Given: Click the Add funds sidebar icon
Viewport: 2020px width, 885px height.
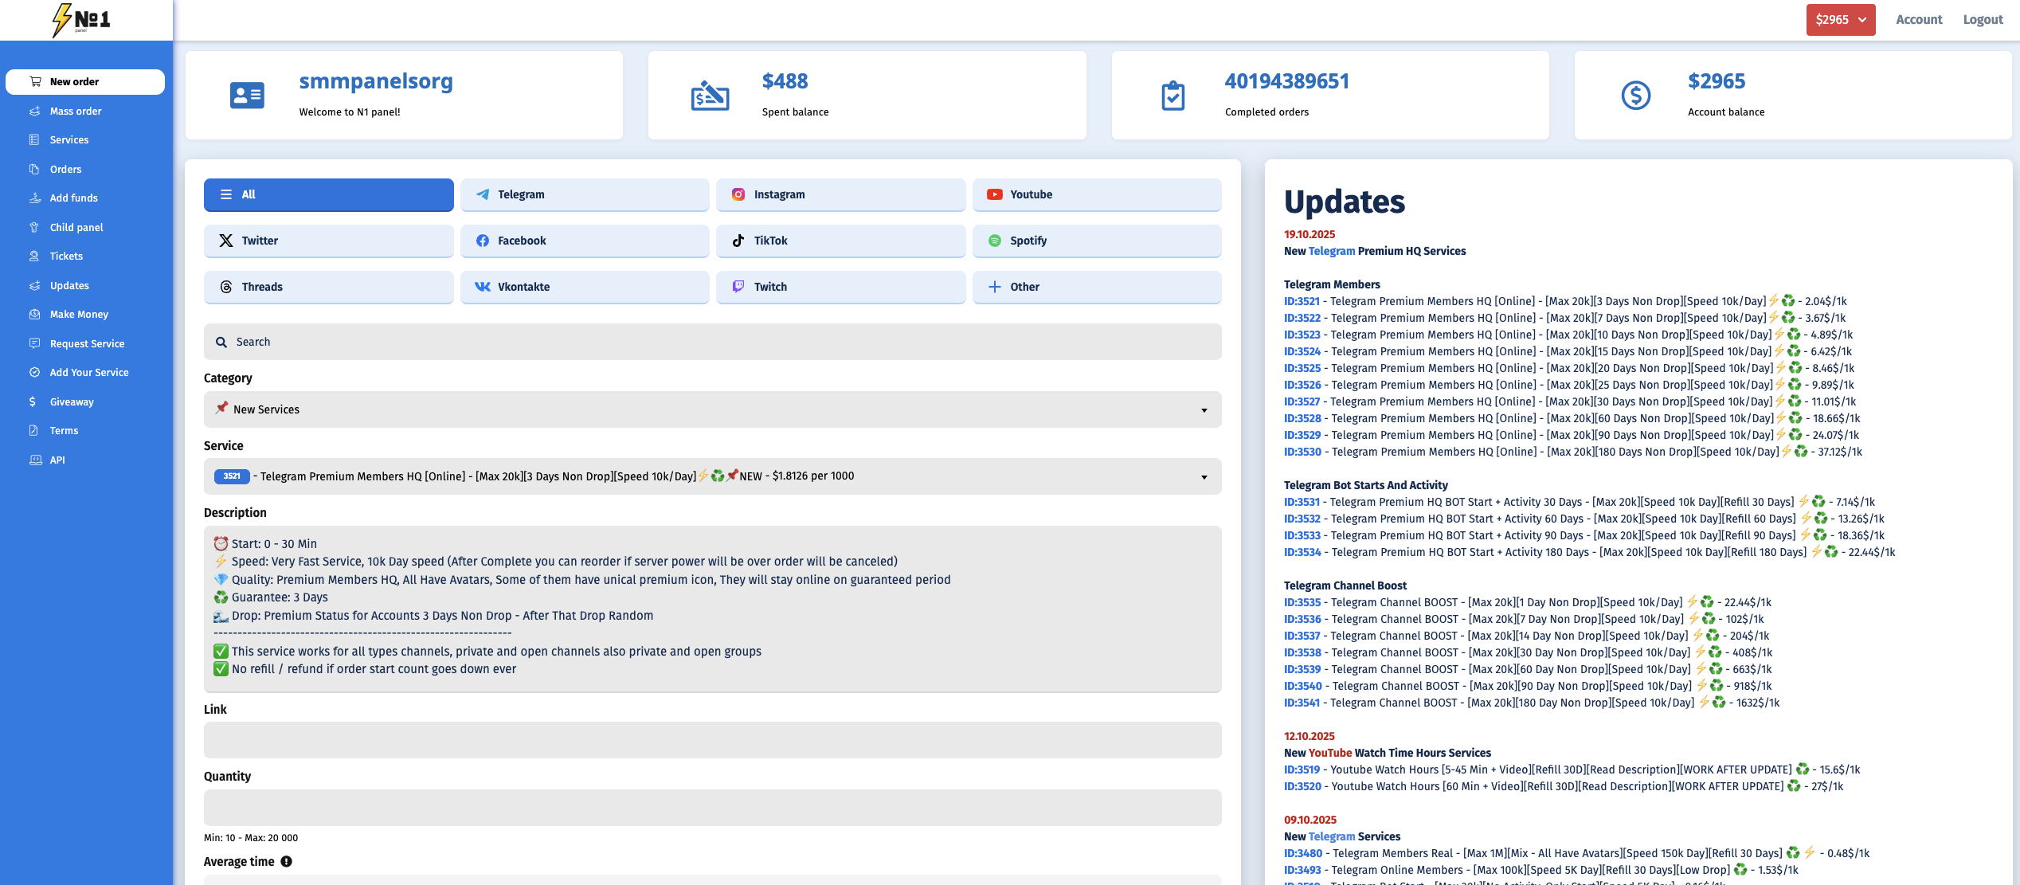Looking at the screenshot, I should tap(35, 198).
